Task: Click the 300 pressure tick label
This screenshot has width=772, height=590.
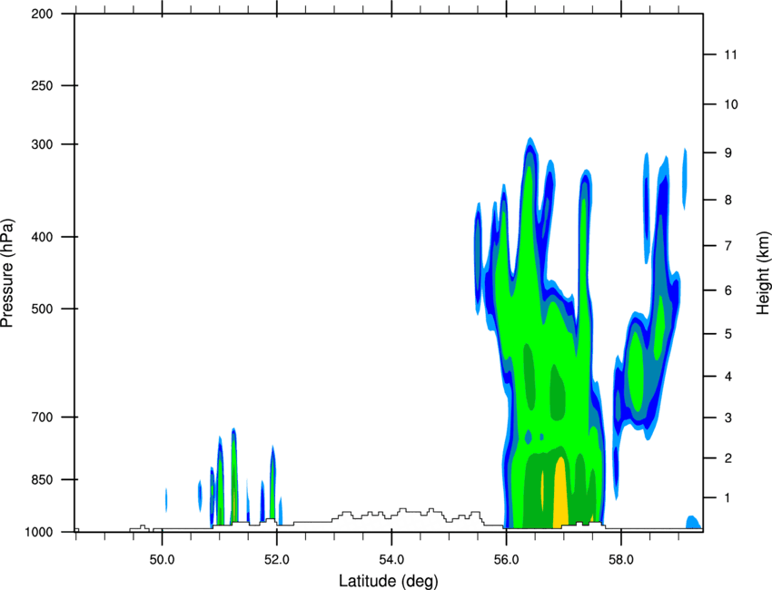Action: [43, 144]
